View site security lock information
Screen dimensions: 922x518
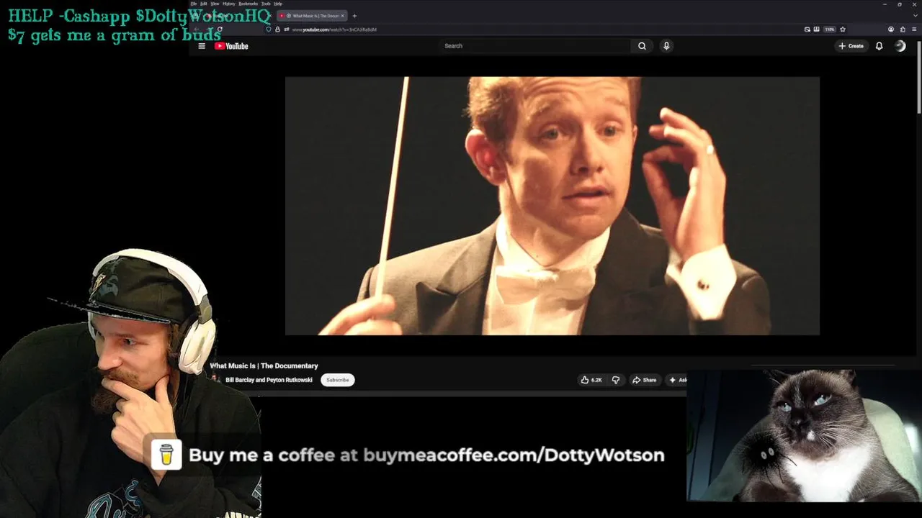277,29
